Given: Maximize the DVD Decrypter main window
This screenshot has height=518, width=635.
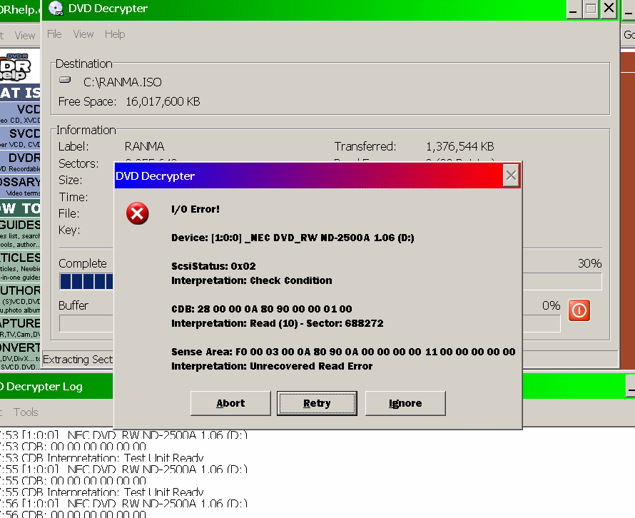Looking at the screenshot, I should (591, 9).
